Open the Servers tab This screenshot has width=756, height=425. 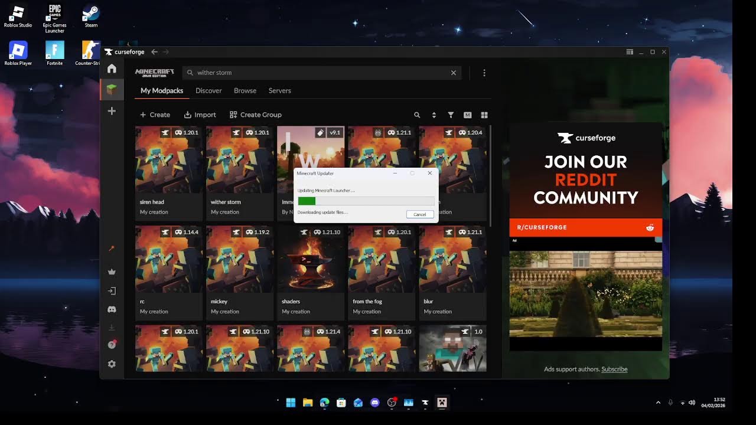pos(280,91)
